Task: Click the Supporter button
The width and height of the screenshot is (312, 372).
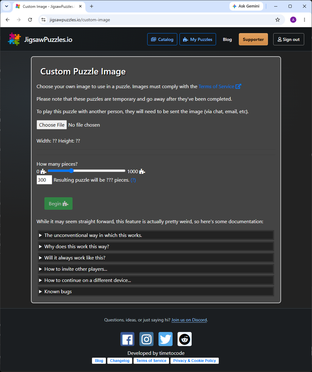Action: [x=254, y=39]
